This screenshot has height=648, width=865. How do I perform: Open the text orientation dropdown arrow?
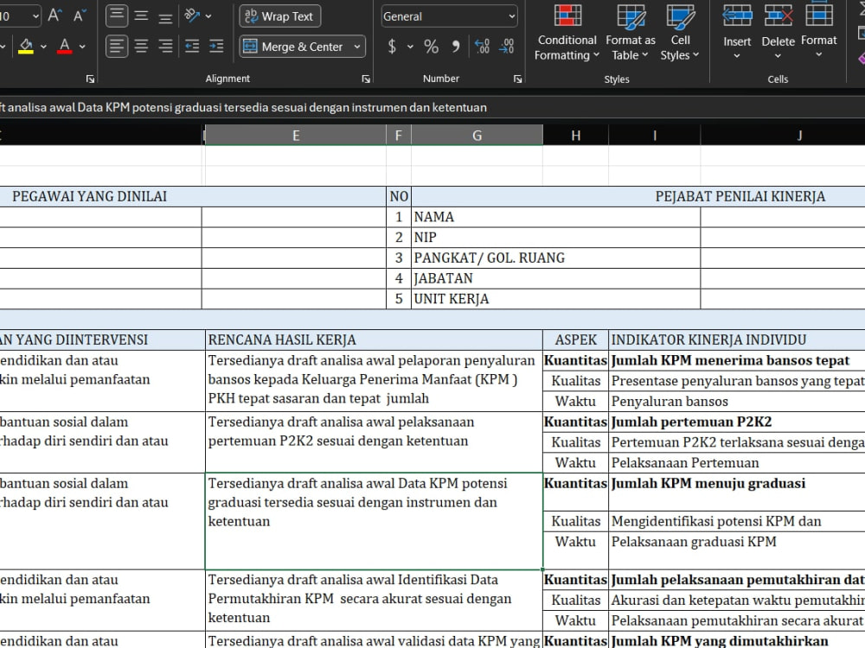[x=208, y=16]
